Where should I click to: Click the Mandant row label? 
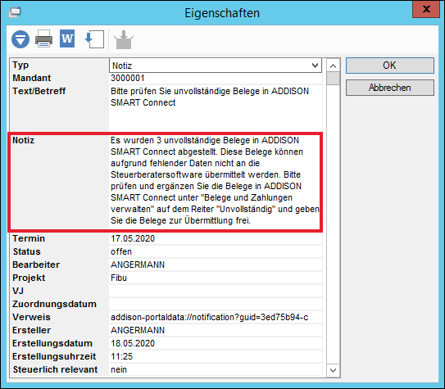(x=31, y=78)
